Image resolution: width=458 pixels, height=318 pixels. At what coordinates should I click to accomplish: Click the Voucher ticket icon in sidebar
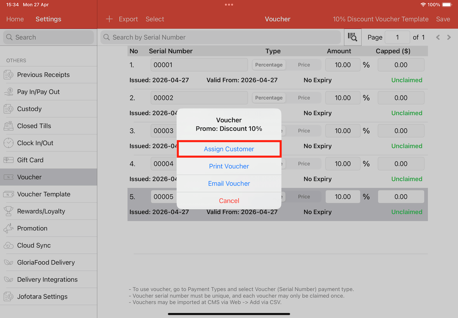click(9, 177)
